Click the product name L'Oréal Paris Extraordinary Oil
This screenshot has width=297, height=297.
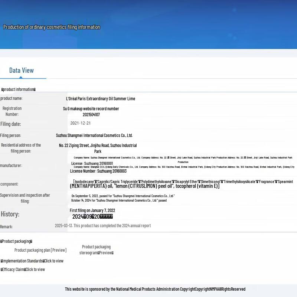tap(100, 99)
